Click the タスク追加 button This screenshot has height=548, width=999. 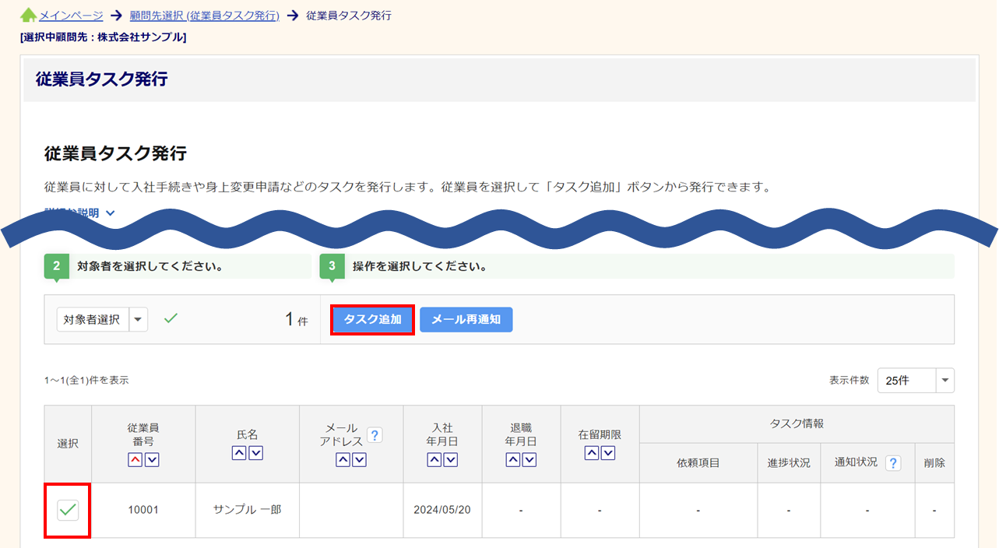coord(372,319)
